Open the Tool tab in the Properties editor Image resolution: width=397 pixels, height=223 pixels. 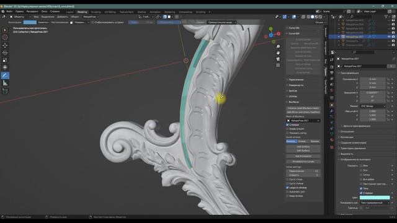tap(332, 59)
